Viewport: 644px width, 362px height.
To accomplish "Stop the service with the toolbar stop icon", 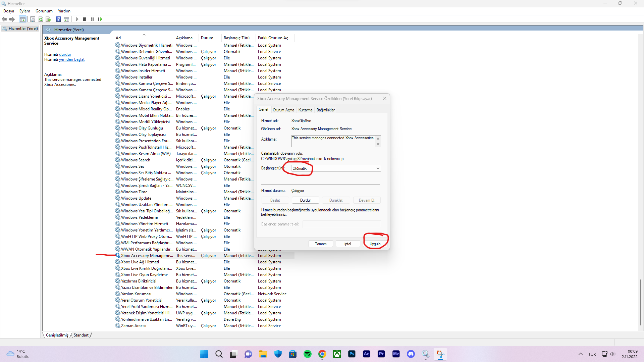I will (x=85, y=19).
